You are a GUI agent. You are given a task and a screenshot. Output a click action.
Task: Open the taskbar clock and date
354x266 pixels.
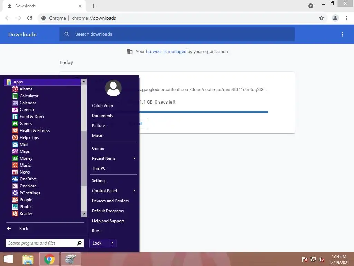click(339, 259)
